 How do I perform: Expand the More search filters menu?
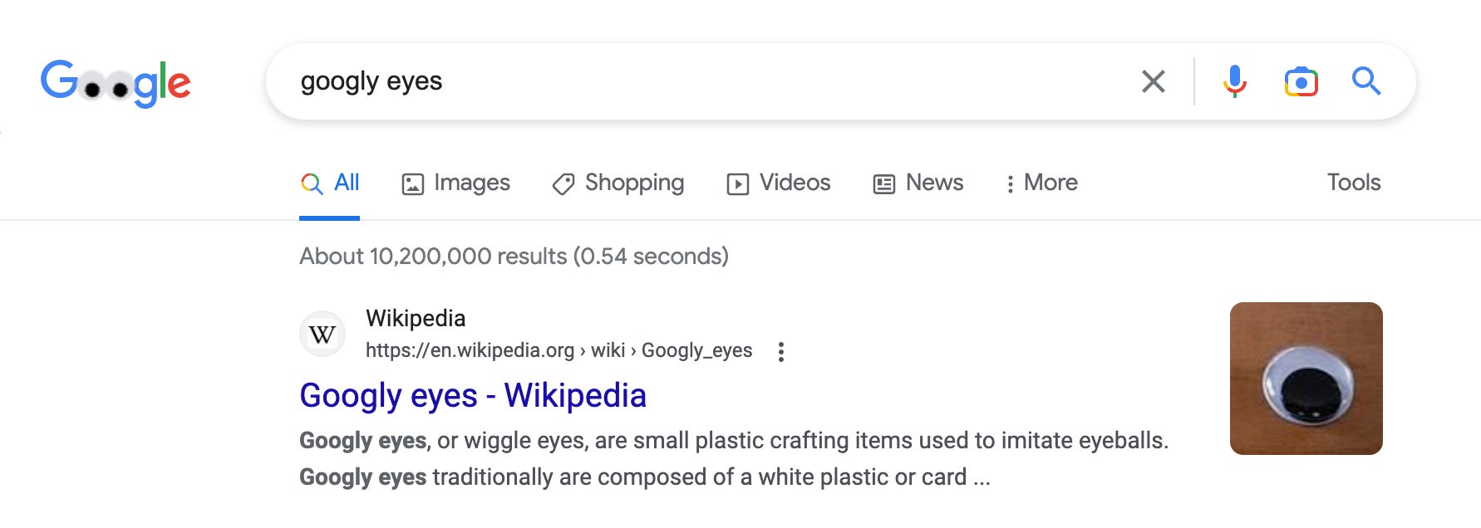click(1042, 183)
